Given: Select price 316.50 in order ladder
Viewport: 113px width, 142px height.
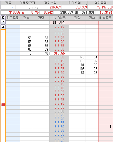Looking at the screenshot, I should [59, 57].
